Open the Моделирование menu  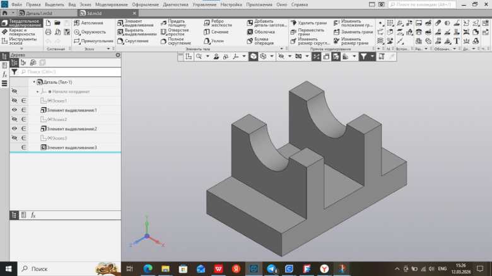tap(111, 4)
